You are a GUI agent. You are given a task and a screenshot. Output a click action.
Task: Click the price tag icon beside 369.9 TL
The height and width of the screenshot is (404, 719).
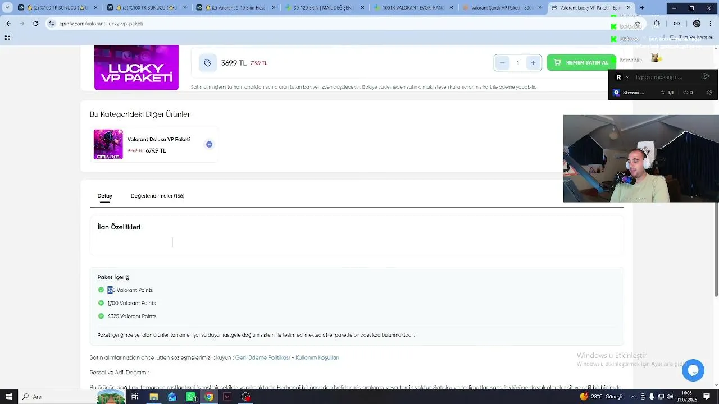[207, 63]
